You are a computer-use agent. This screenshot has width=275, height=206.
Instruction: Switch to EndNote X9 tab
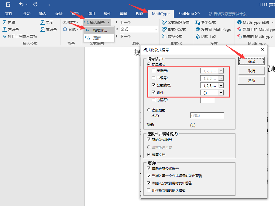(189, 14)
